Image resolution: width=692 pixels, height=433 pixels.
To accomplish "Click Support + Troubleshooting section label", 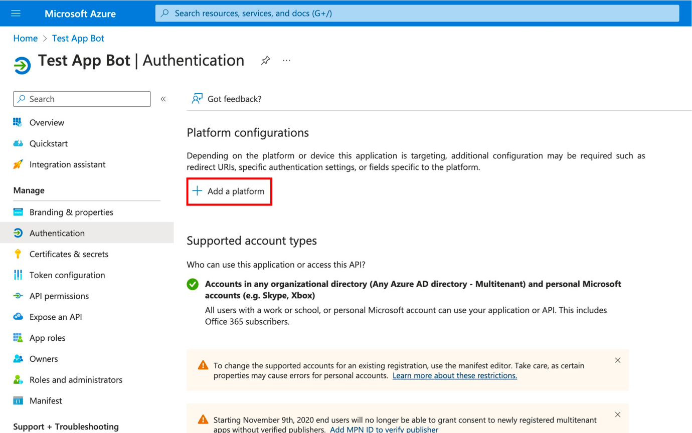I will click(66, 426).
